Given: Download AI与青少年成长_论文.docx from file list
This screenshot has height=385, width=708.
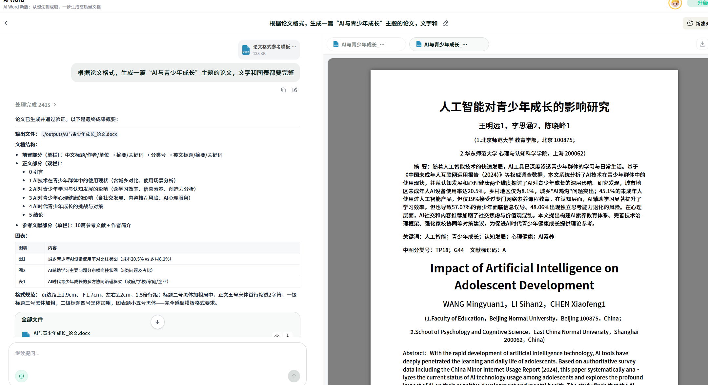Looking at the screenshot, I should (288, 335).
